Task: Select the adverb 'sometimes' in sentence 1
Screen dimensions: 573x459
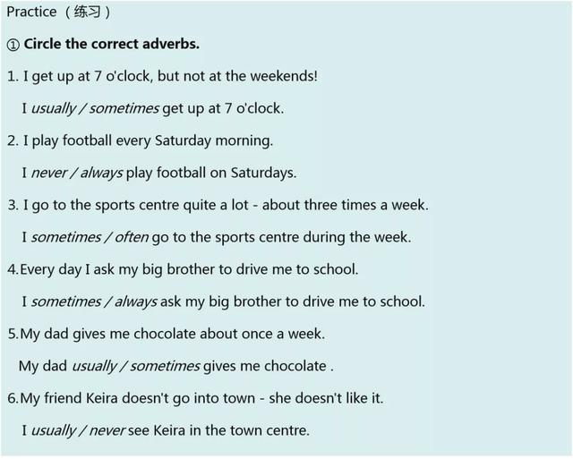Action: point(124,108)
